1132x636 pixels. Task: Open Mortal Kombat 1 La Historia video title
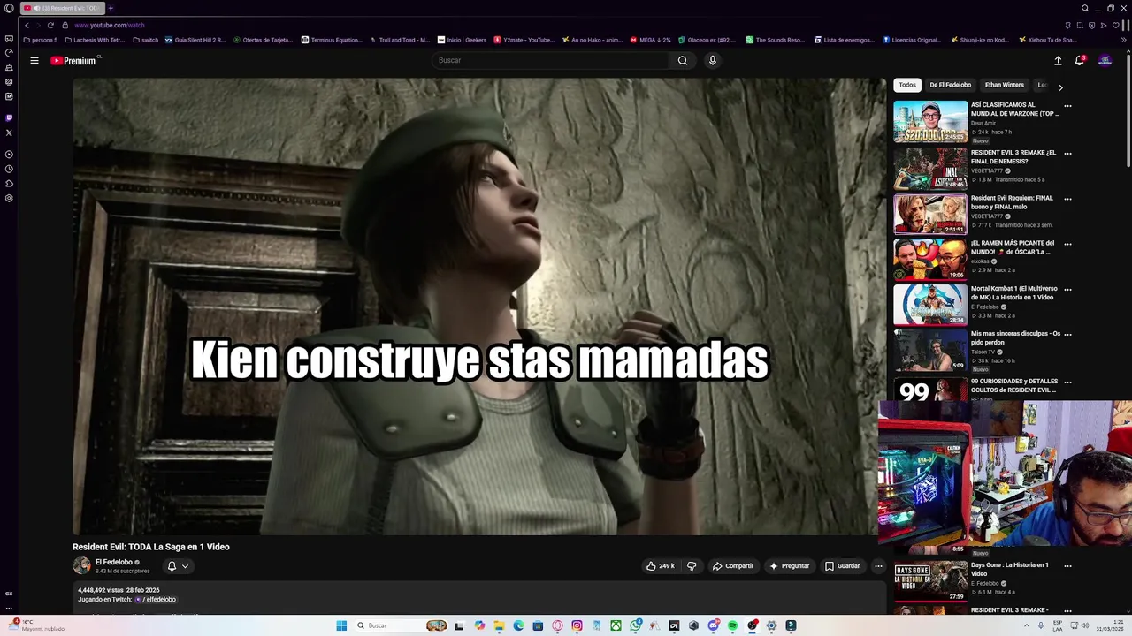1013,293
